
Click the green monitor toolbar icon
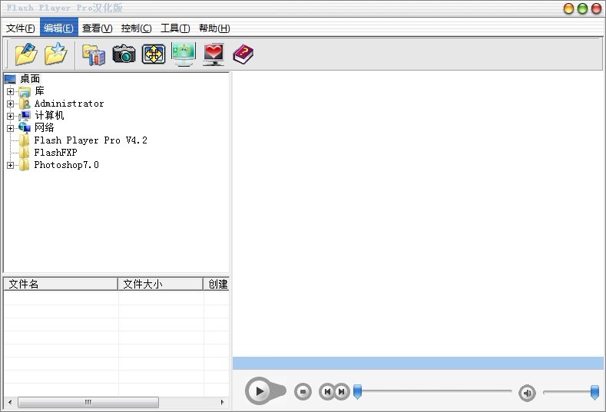pos(184,54)
